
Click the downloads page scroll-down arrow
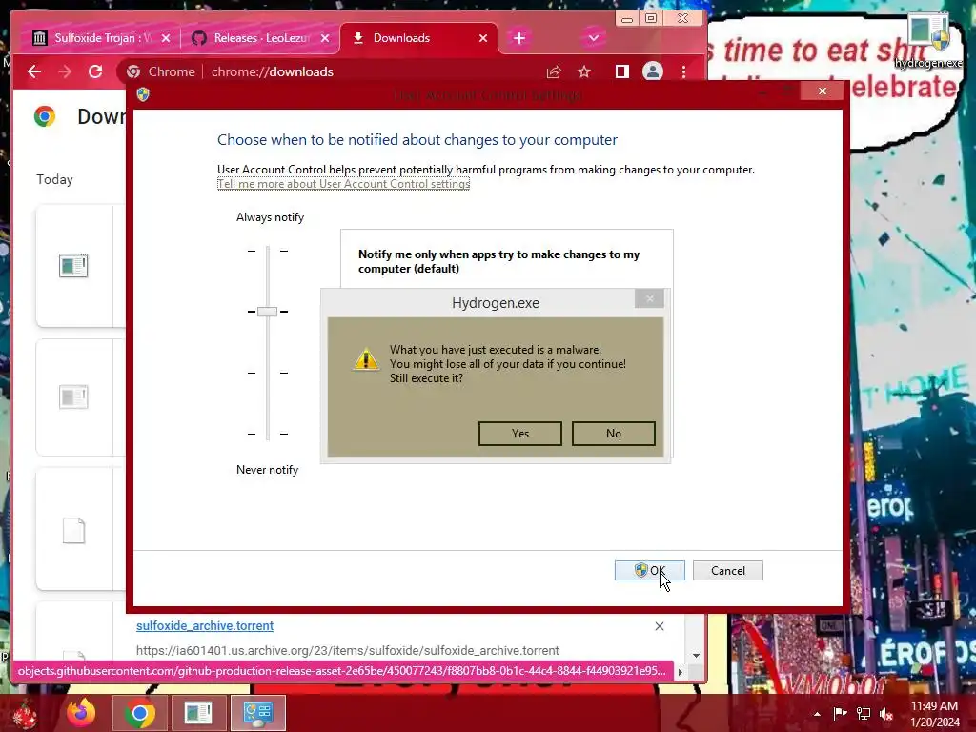(696, 656)
